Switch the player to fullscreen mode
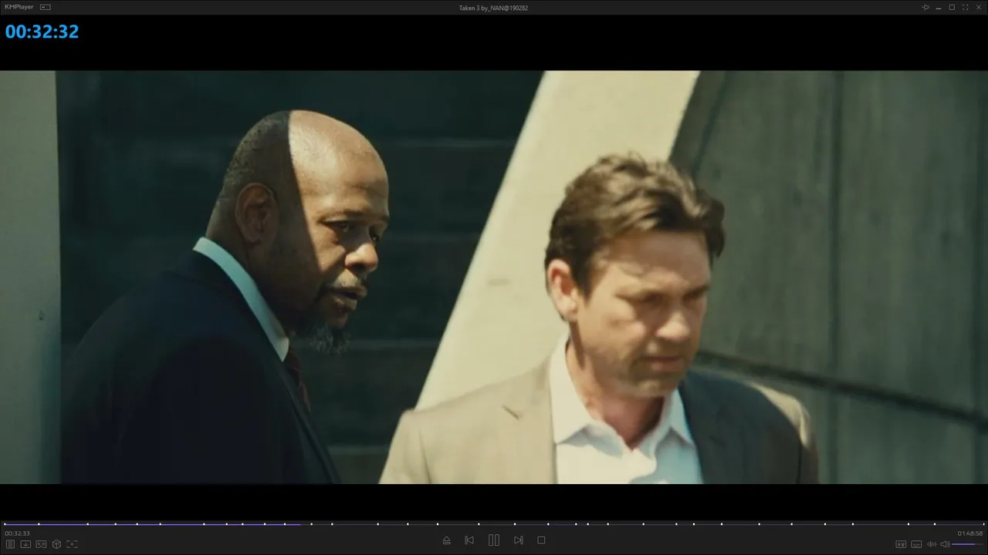 [x=965, y=7]
